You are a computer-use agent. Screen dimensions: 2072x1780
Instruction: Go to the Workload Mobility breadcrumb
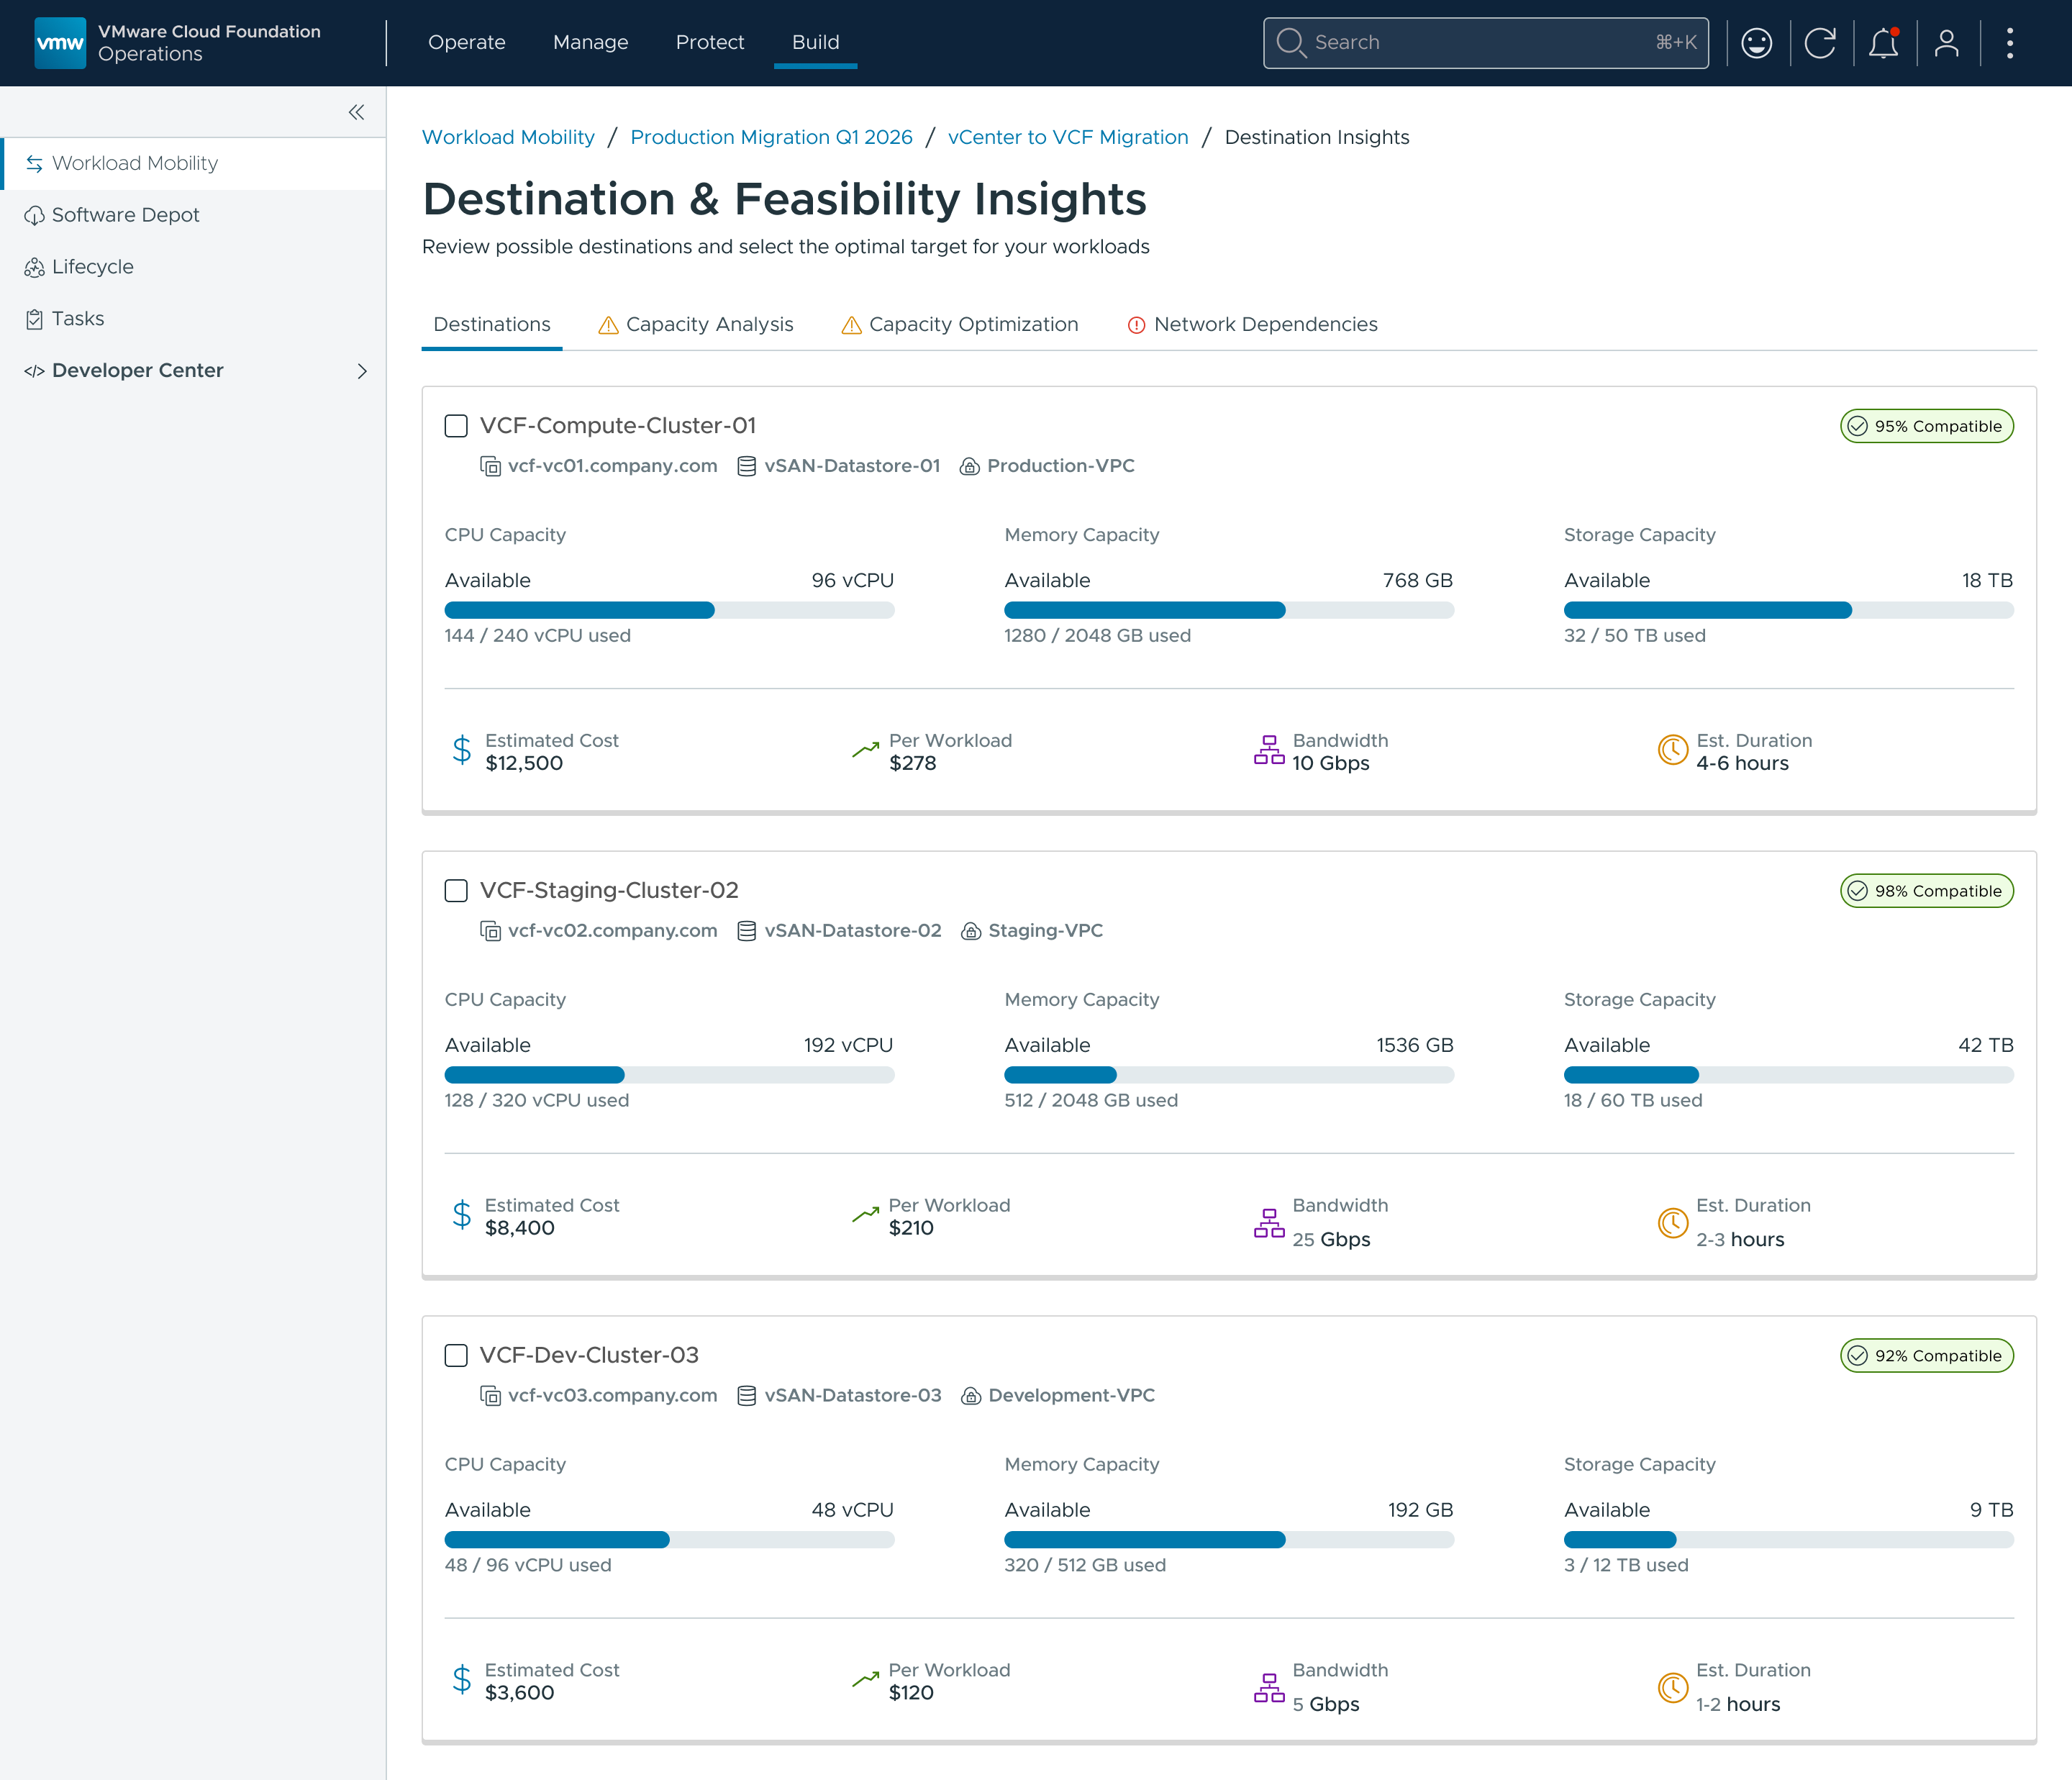(508, 137)
